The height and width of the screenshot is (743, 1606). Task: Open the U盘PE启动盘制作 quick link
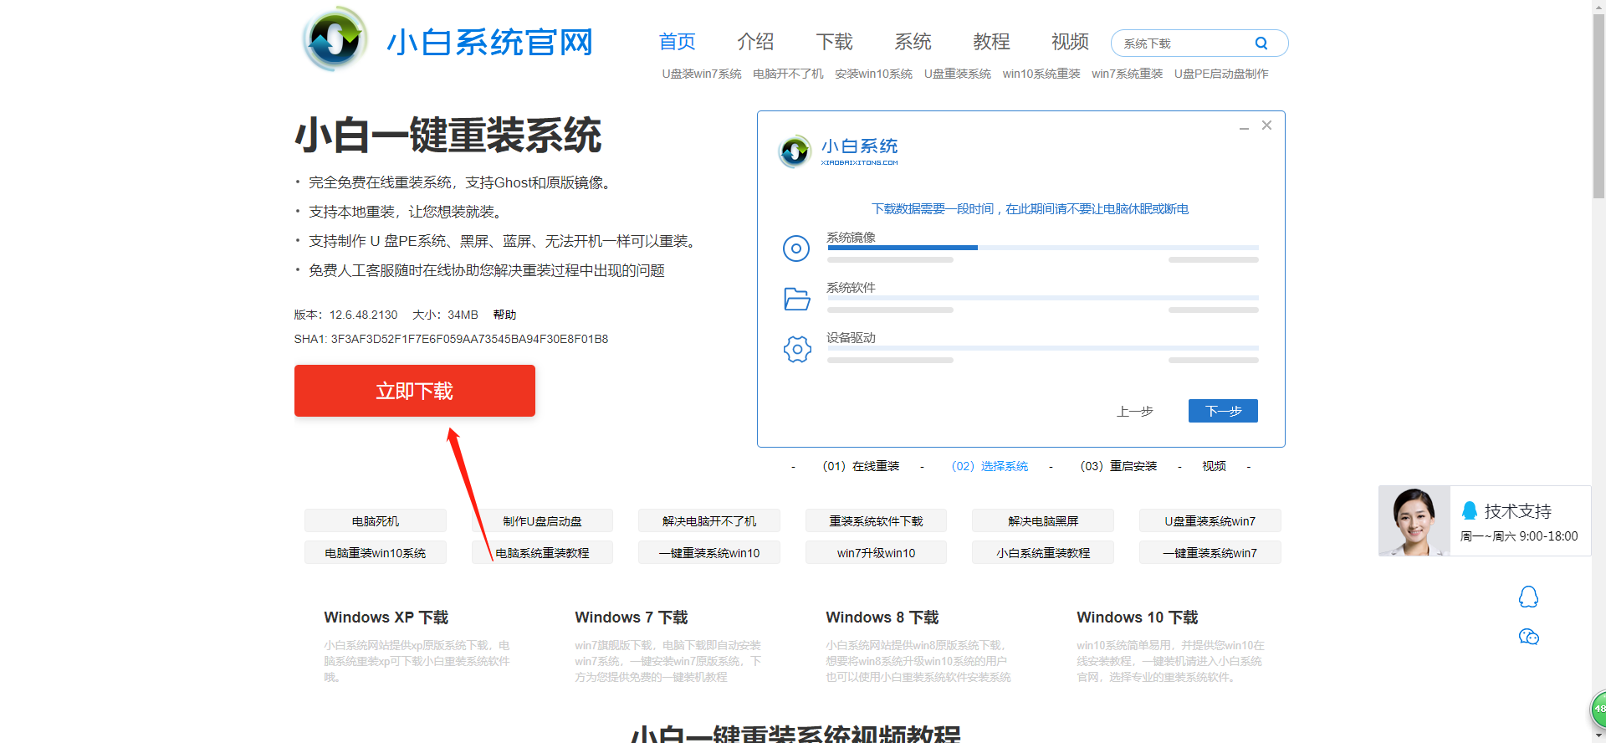pyautogui.click(x=1221, y=74)
